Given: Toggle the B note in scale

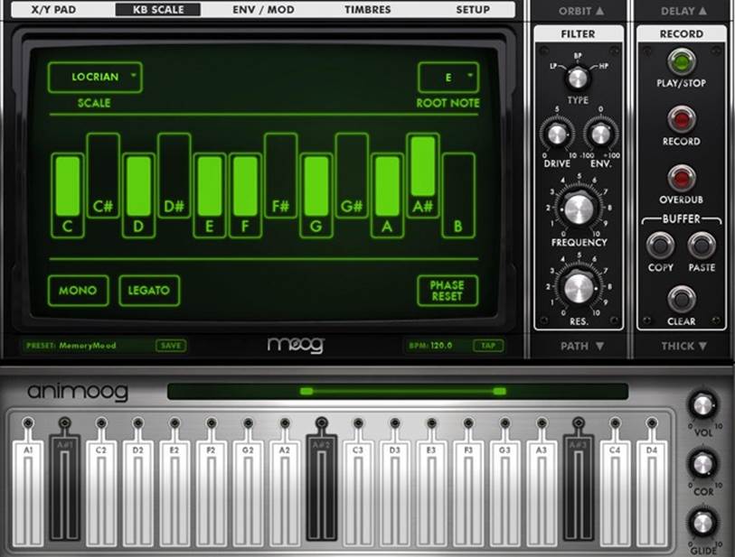Looking at the screenshot, I should point(458,195).
